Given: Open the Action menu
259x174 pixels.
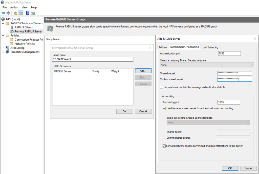Looking at the screenshot, I should pyautogui.click(x=14, y=8).
